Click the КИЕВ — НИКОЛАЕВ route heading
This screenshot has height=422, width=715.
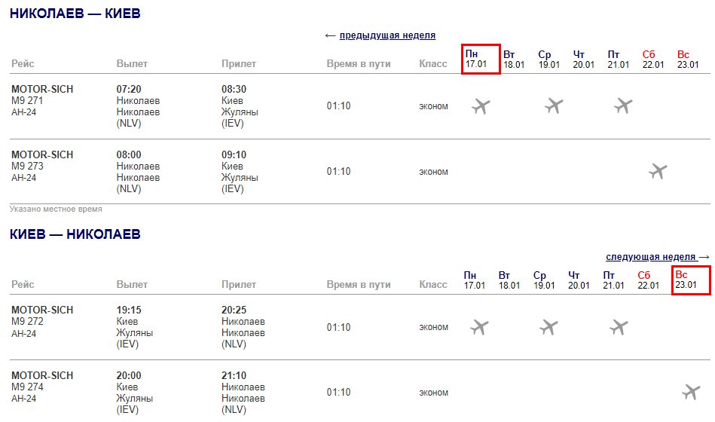(75, 234)
